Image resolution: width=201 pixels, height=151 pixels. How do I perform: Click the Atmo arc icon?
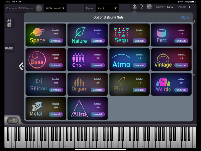coord(121,56)
